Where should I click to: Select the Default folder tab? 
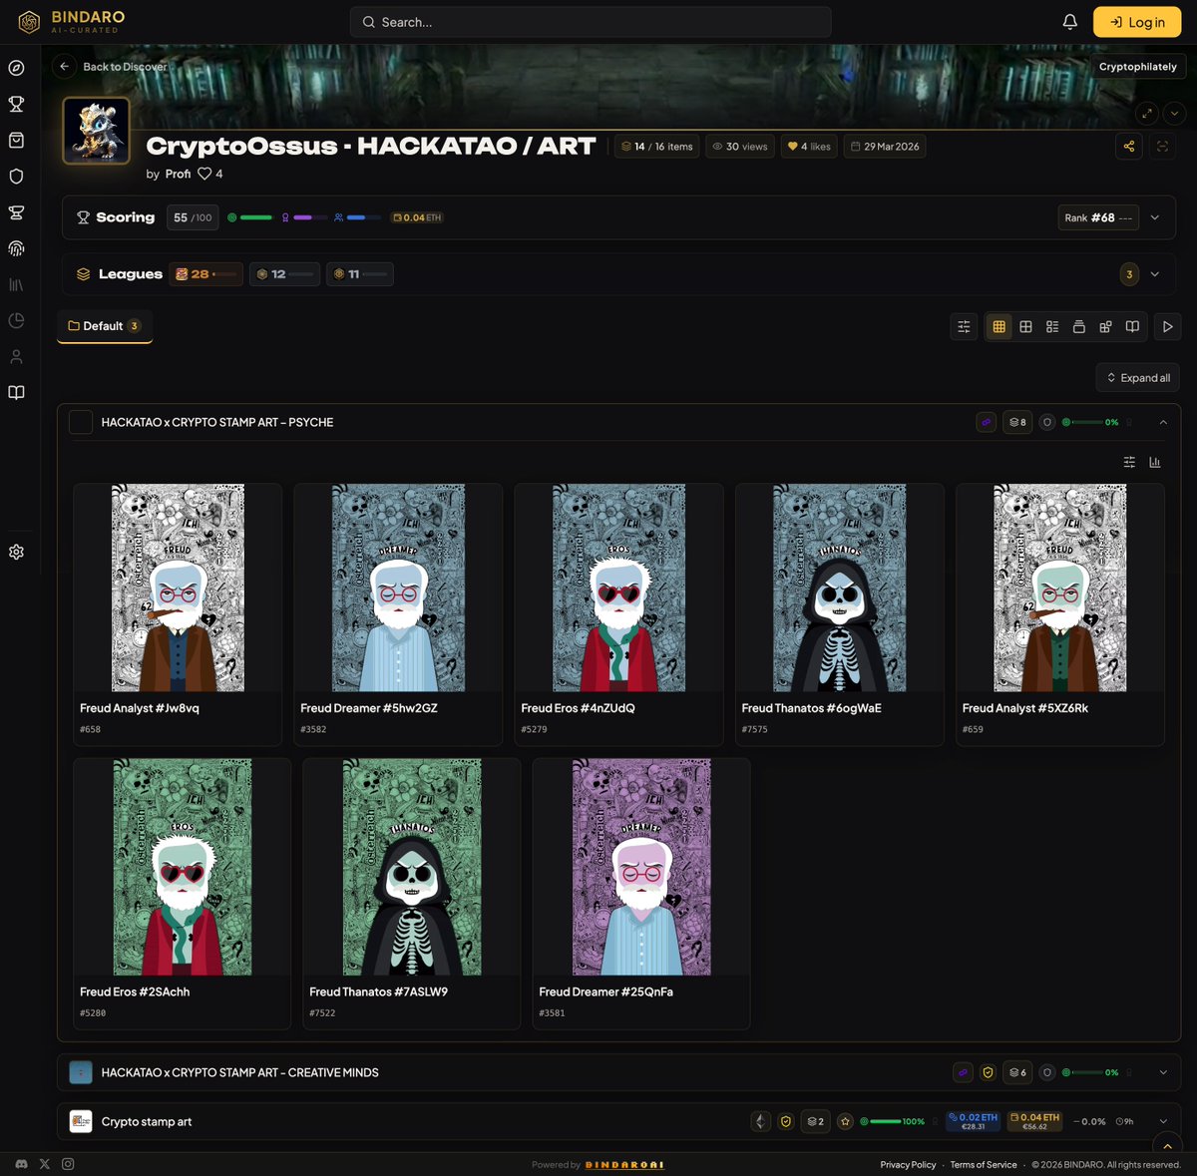coord(105,326)
